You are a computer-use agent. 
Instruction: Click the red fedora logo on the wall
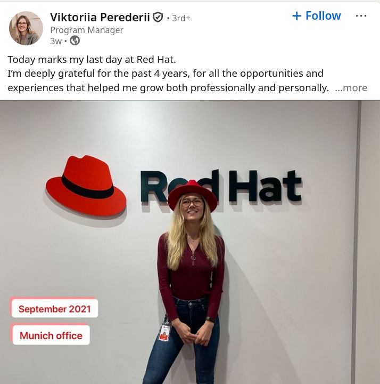click(x=86, y=186)
